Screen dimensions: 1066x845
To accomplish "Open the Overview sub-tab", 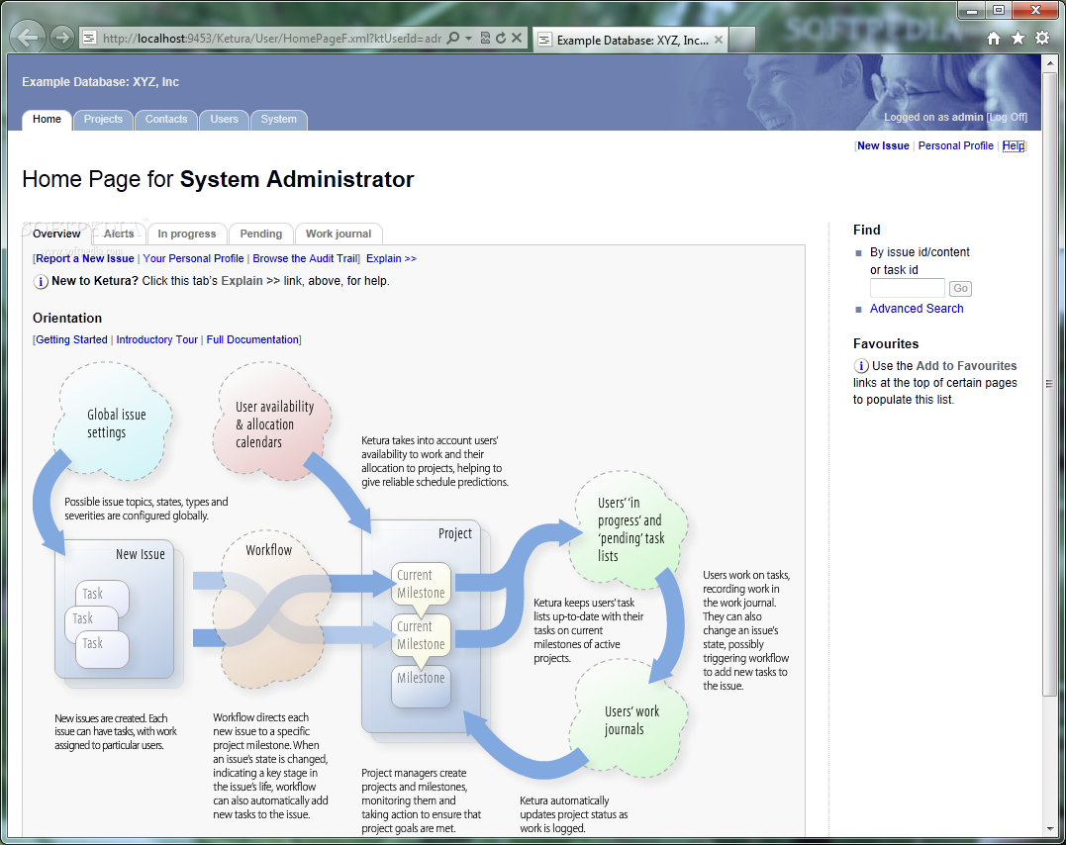I will [57, 234].
